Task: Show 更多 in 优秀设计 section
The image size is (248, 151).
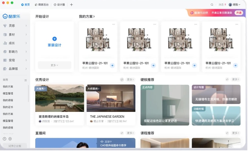Action: [x=130, y=80]
